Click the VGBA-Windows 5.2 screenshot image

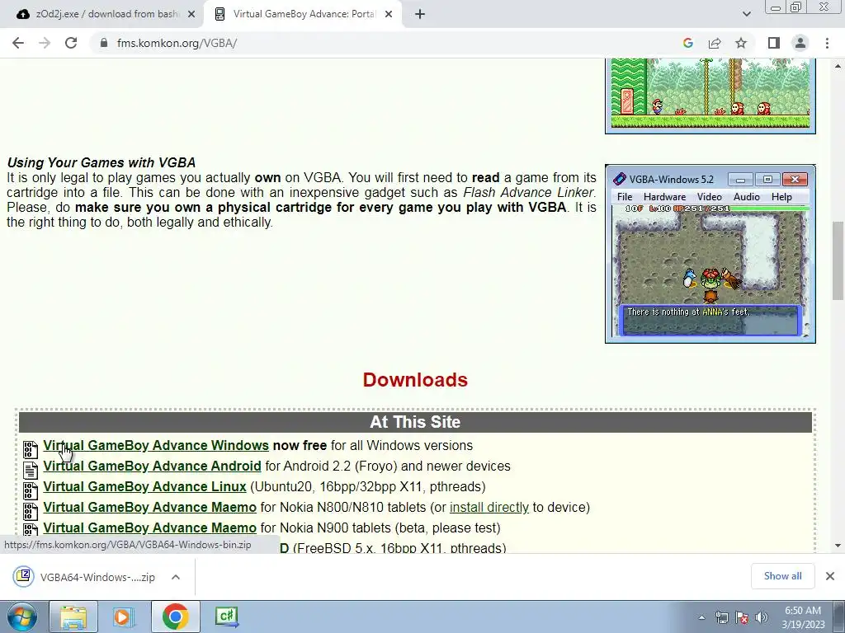coord(710,254)
